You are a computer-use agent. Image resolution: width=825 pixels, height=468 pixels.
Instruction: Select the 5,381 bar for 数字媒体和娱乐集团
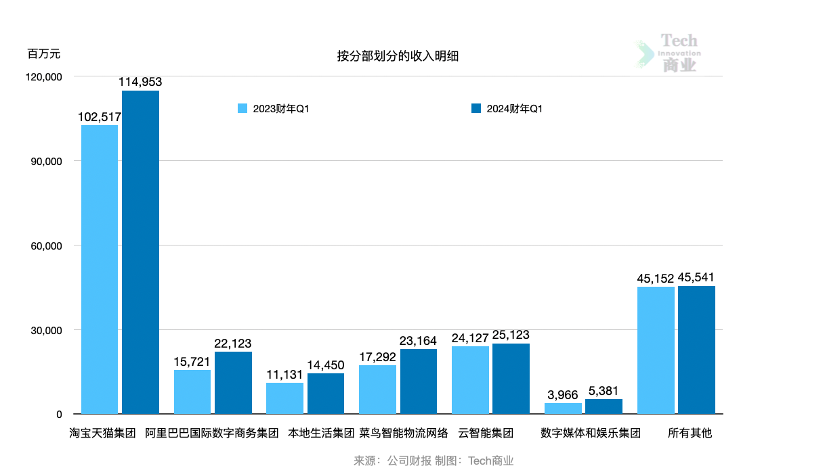tap(604, 406)
